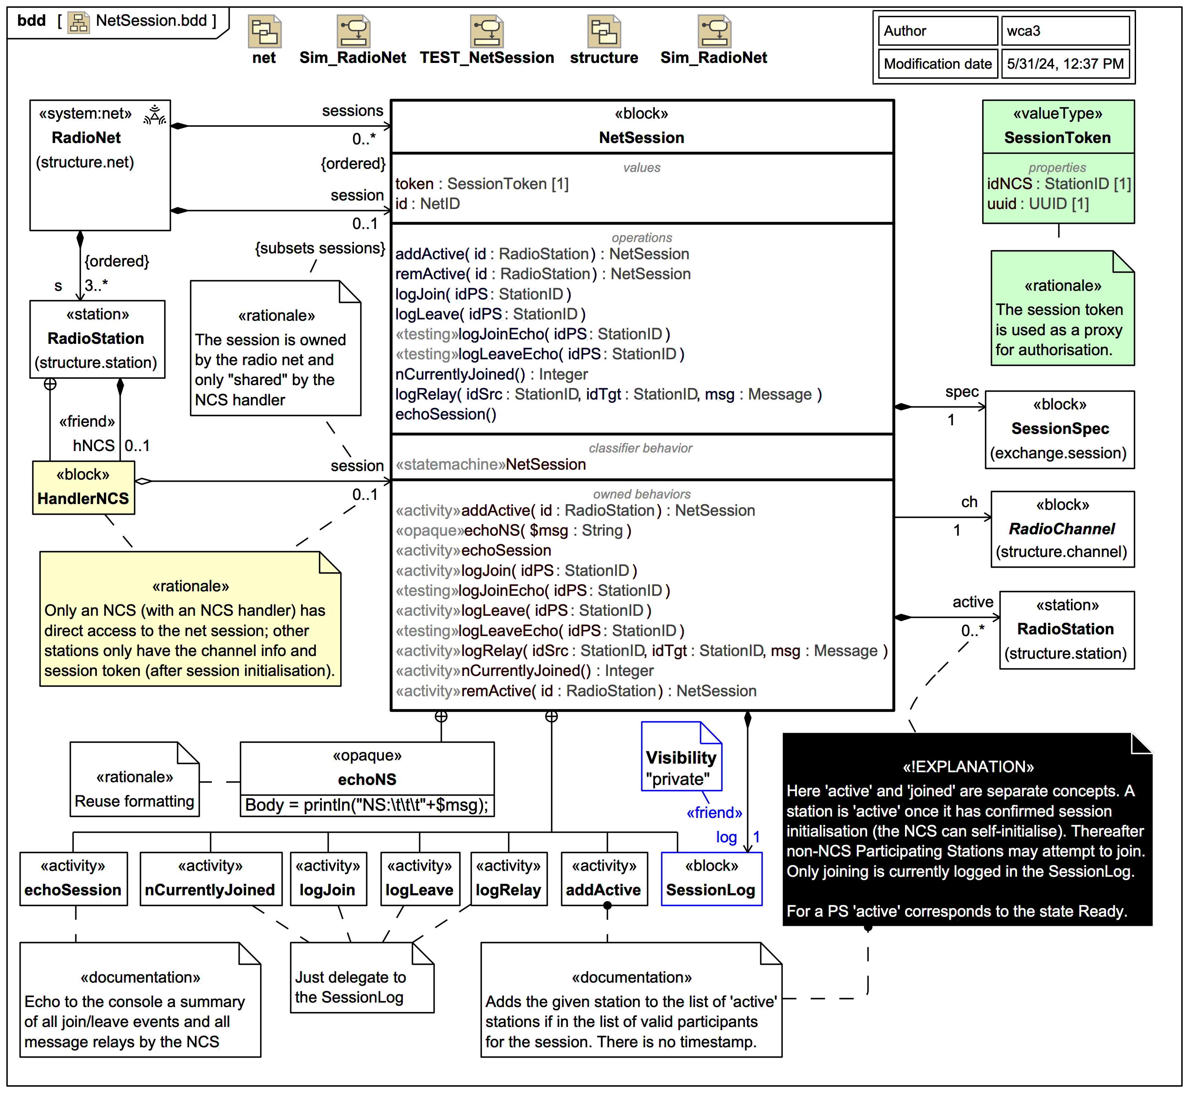Click the RadioNet block's system stereotype icon
Viewport: 1189px width, 1093px height.
tap(154, 115)
